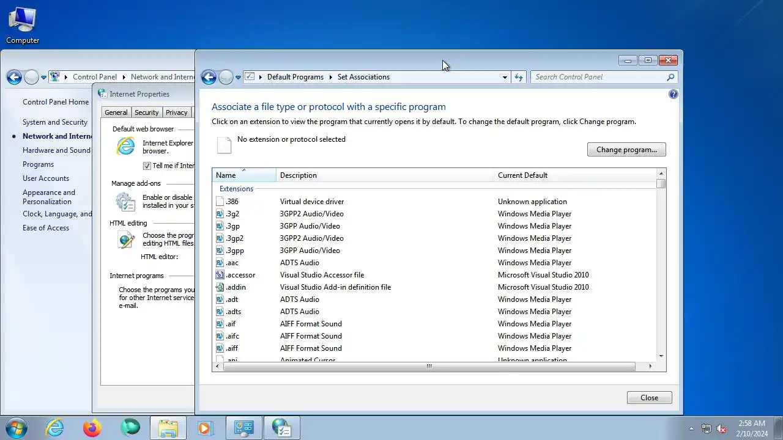Click the clock showing 2:58 AM

pos(752,424)
